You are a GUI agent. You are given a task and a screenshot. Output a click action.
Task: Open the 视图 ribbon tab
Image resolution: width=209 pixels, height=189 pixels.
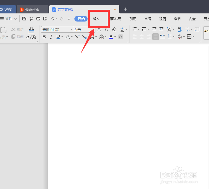[x=163, y=19]
